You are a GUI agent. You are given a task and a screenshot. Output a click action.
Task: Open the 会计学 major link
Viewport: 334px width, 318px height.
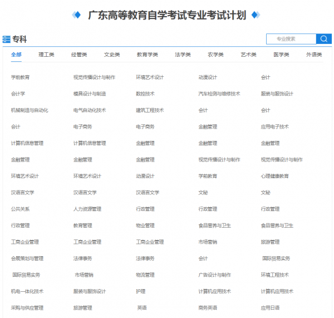click(18, 94)
